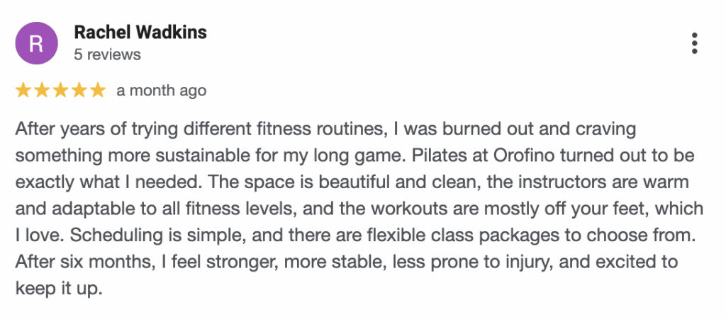Open Rachel Wadkins reviewer profile name
Image resolution: width=726 pixels, height=319 pixels.
coord(140,33)
